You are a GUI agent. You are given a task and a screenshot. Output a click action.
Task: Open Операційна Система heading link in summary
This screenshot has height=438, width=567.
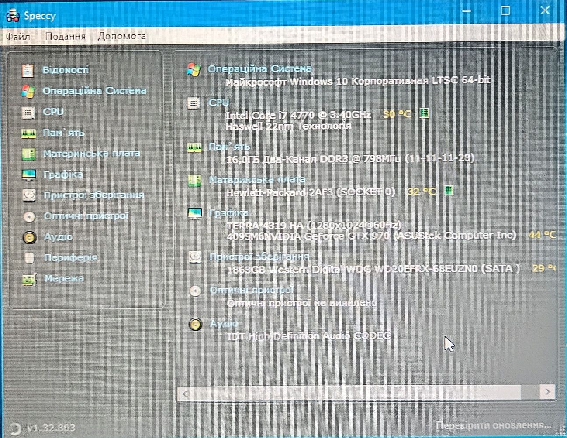[x=260, y=69]
